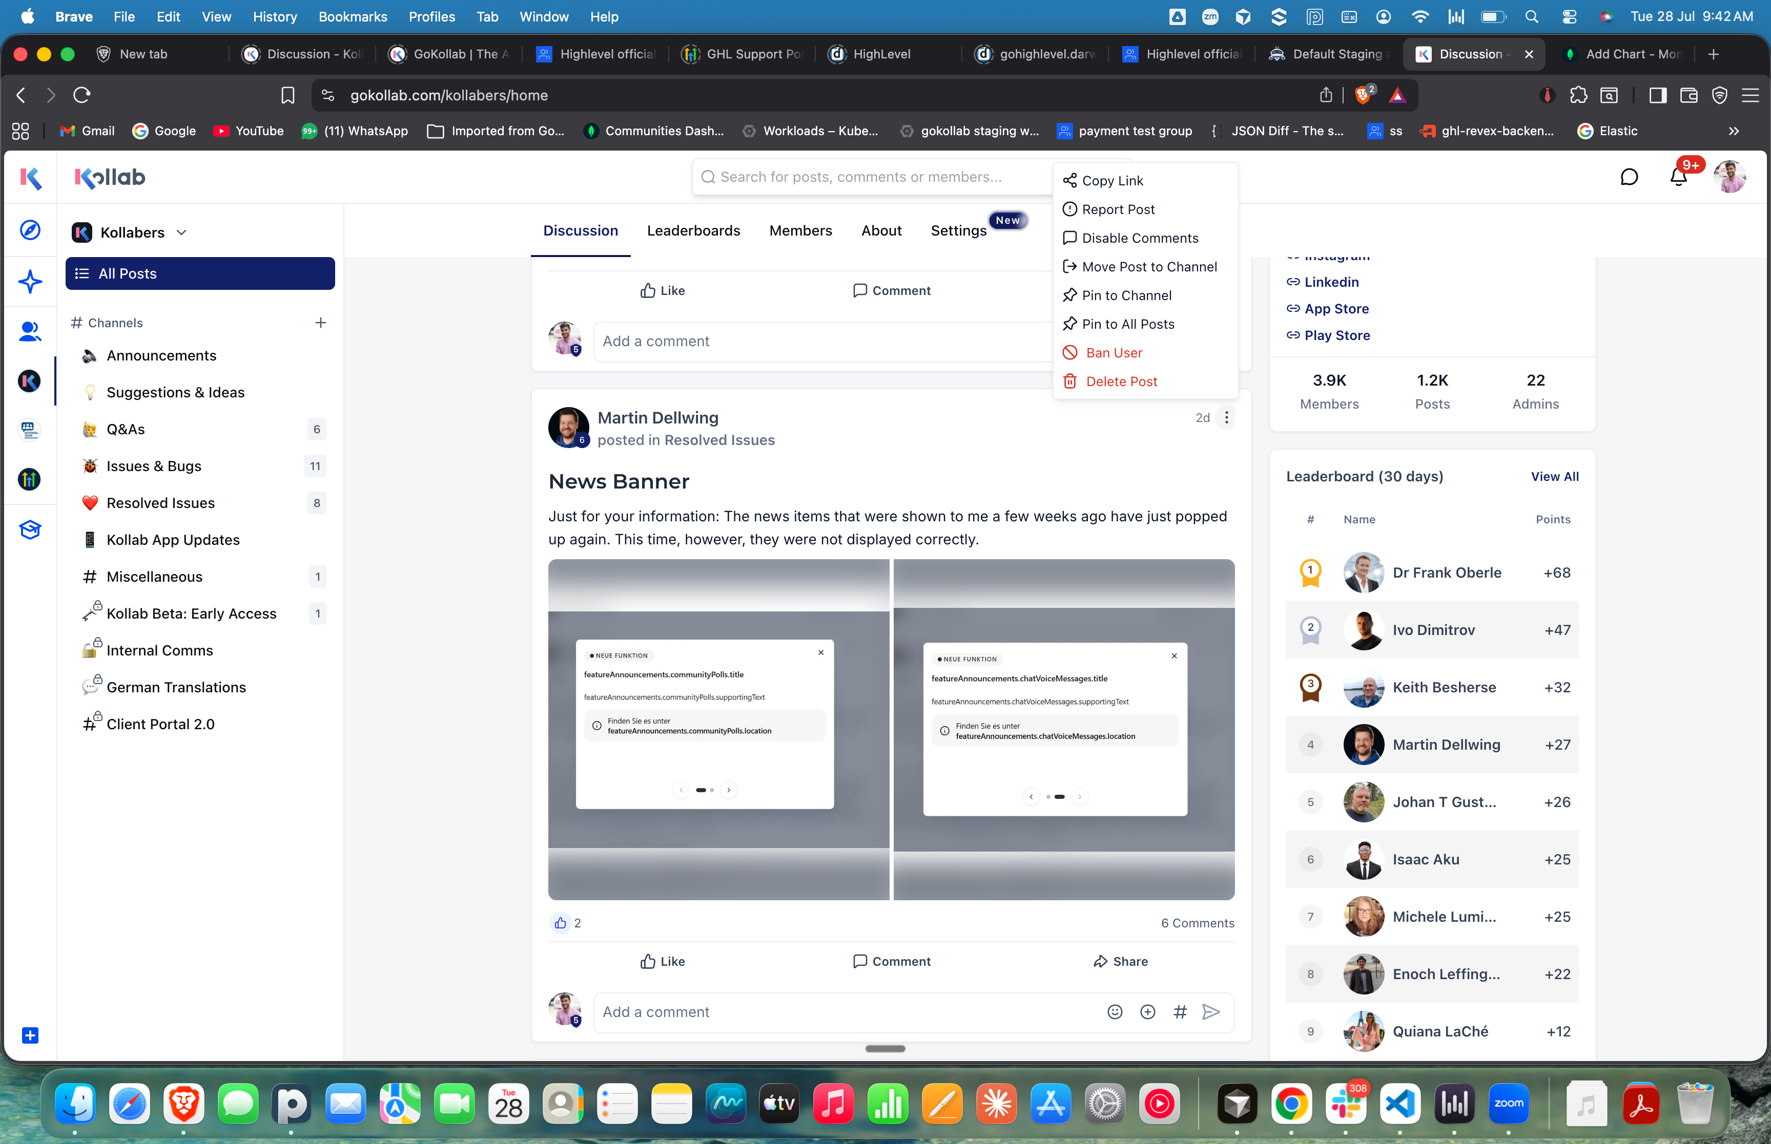1771x1144 pixels.
Task: Open the Resolved Issues channel
Action: [201, 503]
